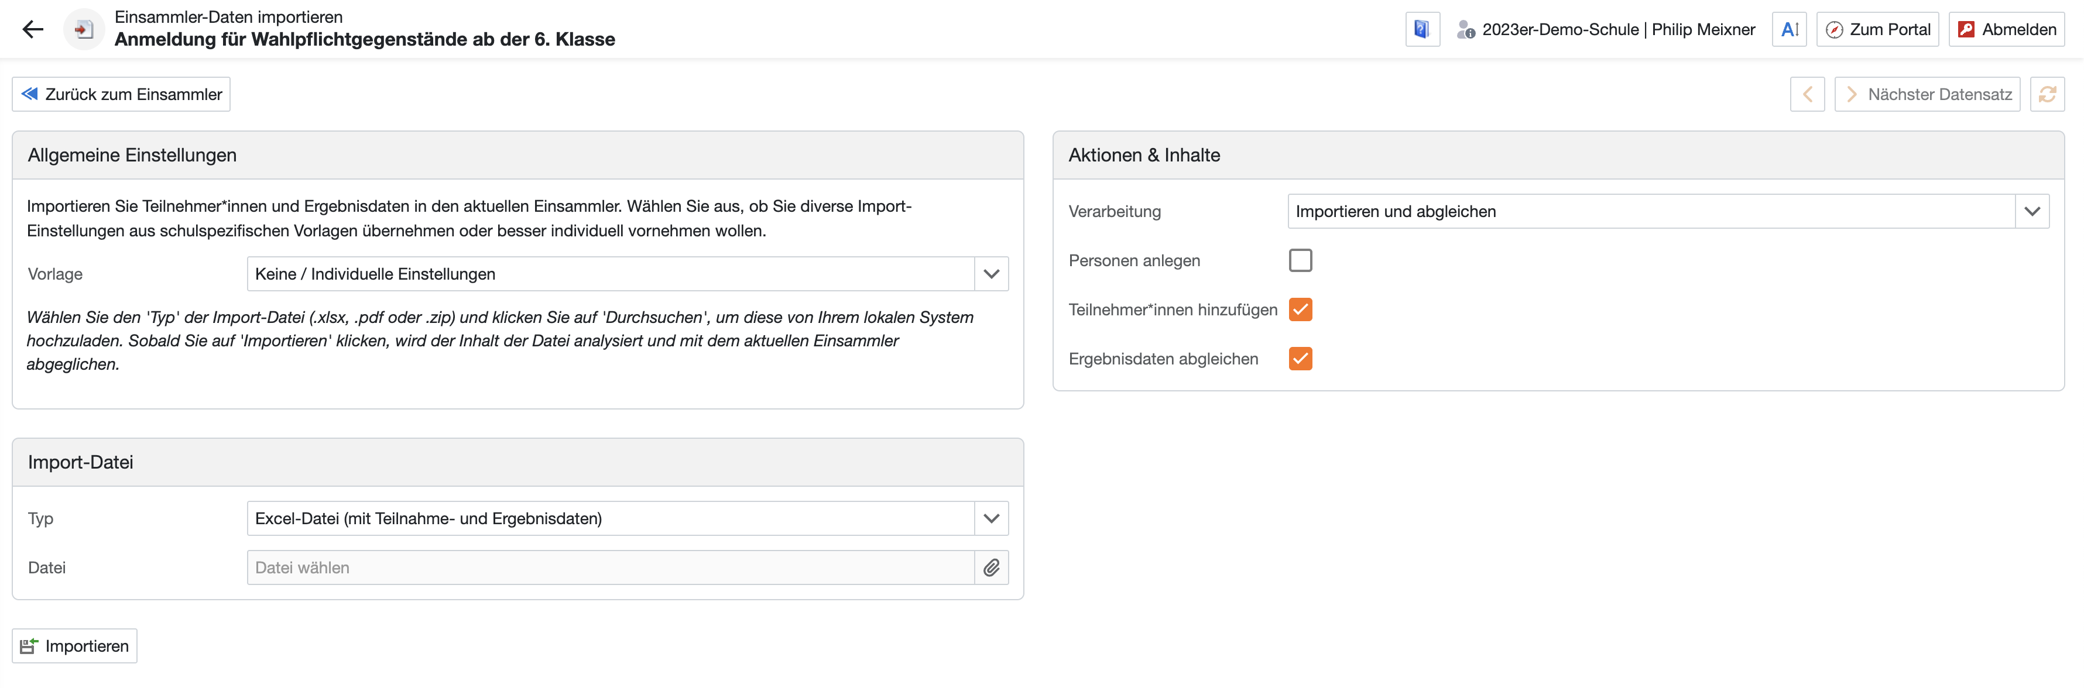Uncheck 'Teilnehmer*innen hinzufügen' checkbox
The image size is (2084, 688).
click(x=1300, y=309)
